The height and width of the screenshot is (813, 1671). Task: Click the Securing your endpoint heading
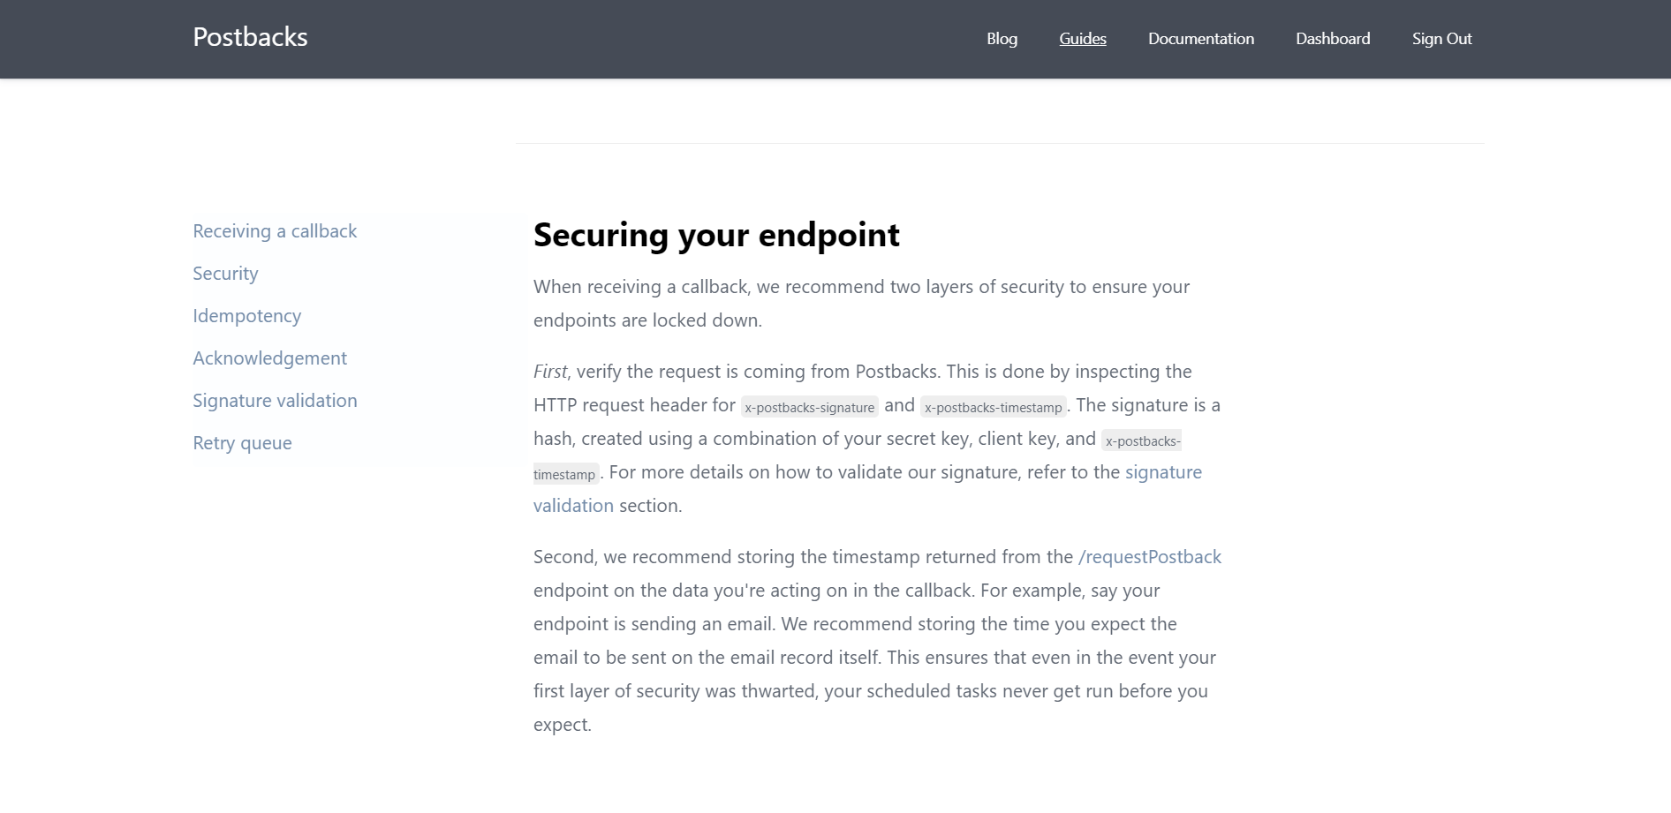[x=716, y=235]
